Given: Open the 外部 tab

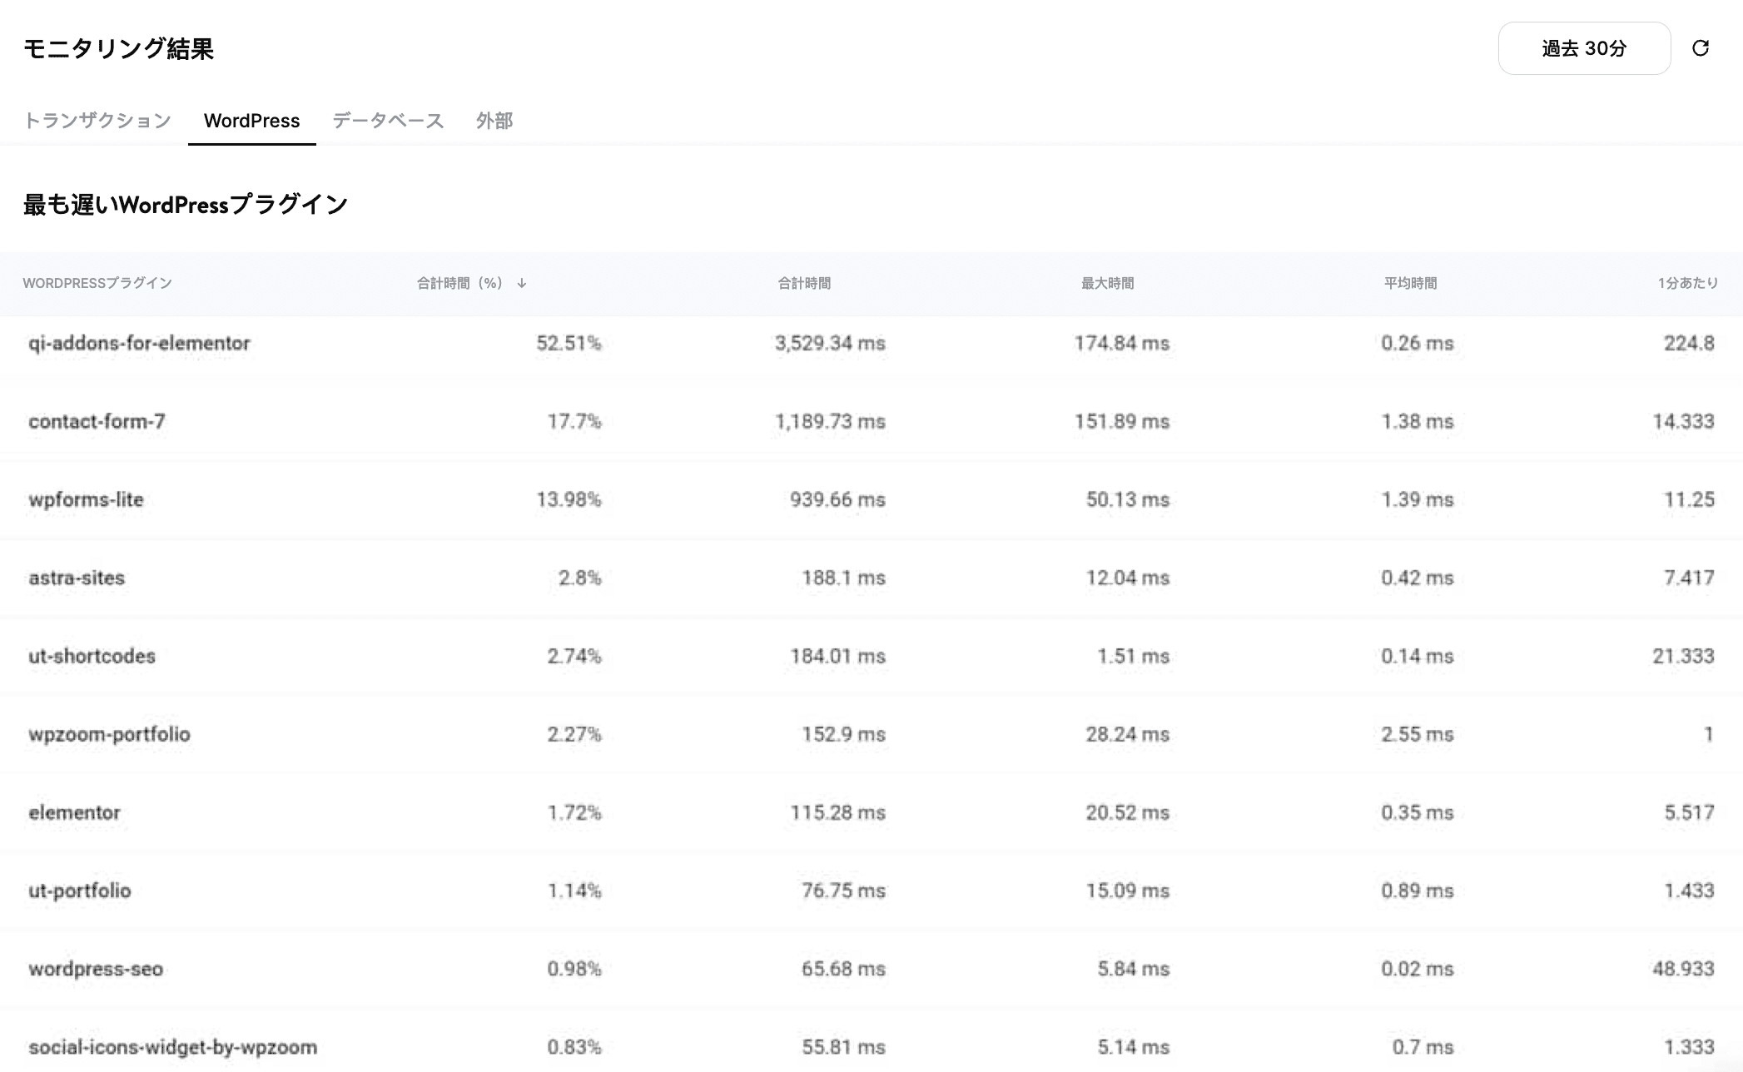Looking at the screenshot, I should [494, 121].
